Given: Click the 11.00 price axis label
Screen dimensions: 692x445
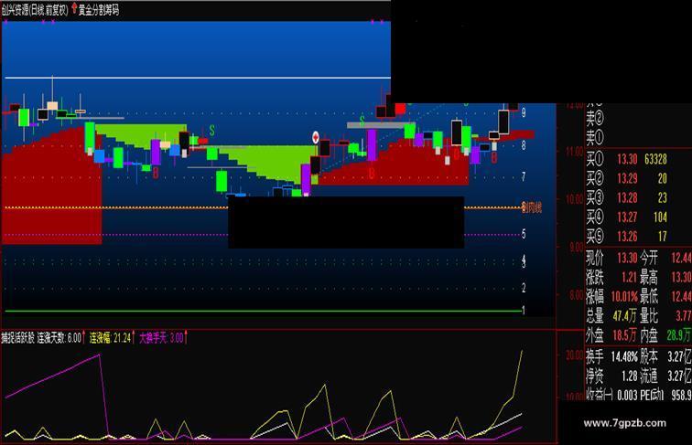Looking at the screenshot, I should (x=575, y=151).
